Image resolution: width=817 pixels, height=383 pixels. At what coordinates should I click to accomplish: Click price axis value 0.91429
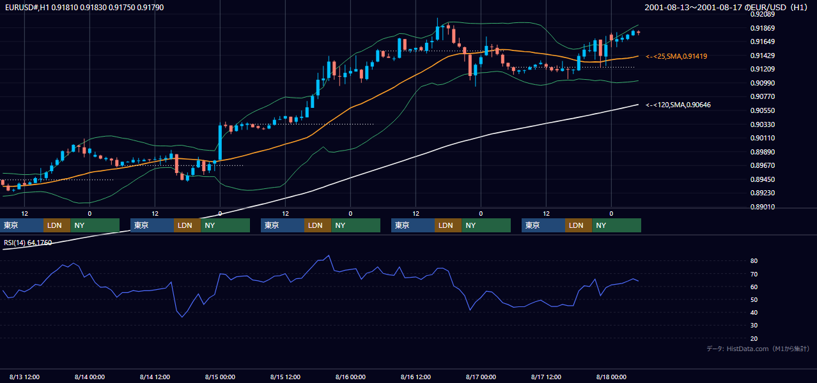(x=762, y=56)
